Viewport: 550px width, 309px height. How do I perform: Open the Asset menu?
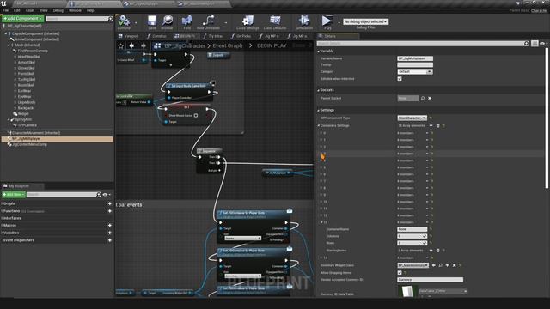30,10
